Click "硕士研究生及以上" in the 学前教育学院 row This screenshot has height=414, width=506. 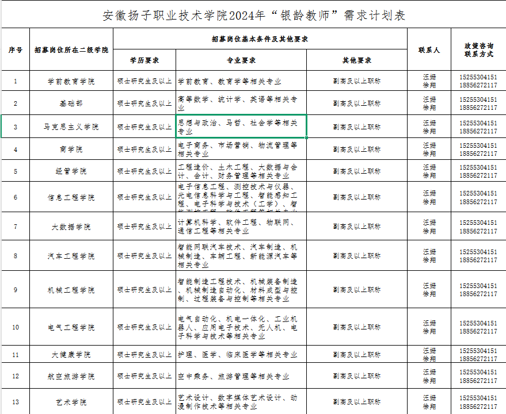tap(144, 81)
